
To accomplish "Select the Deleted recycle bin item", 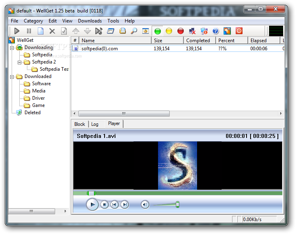I will click(33, 113).
